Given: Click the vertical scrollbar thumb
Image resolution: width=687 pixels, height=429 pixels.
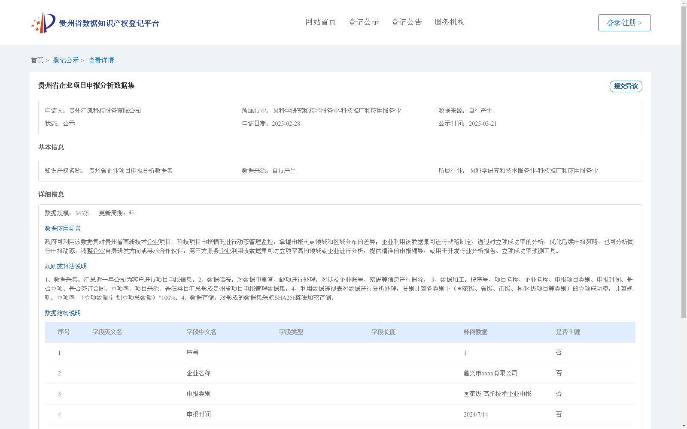Looking at the screenshot, I should (x=684, y=162).
